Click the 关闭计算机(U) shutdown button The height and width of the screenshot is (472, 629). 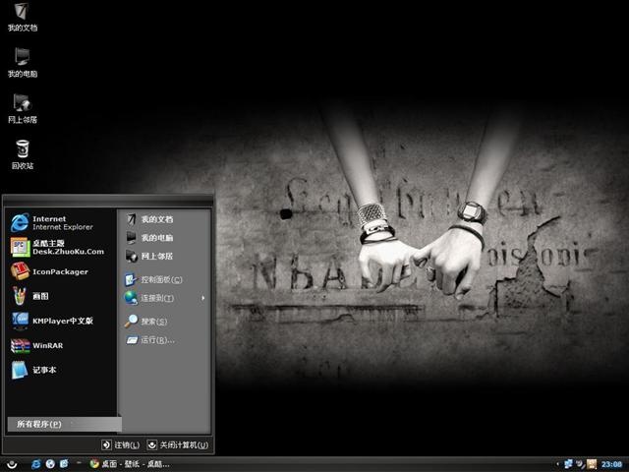[178, 444]
